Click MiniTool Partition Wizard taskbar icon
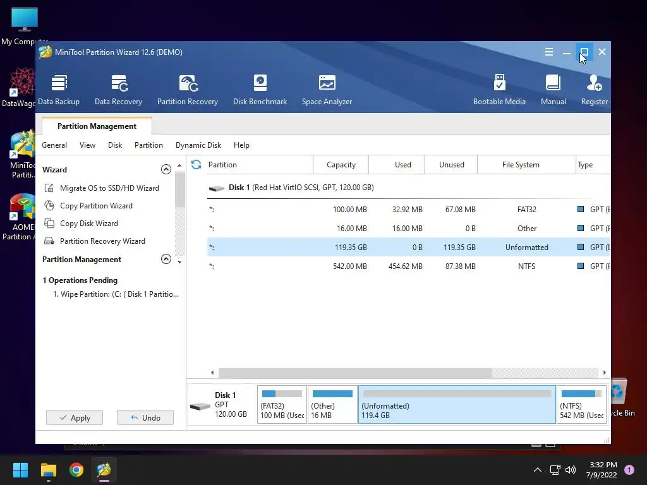This screenshot has width=647, height=485. pyautogui.click(x=104, y=470)
